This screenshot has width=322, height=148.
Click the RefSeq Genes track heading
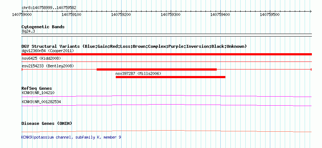(x=37, y=88)
